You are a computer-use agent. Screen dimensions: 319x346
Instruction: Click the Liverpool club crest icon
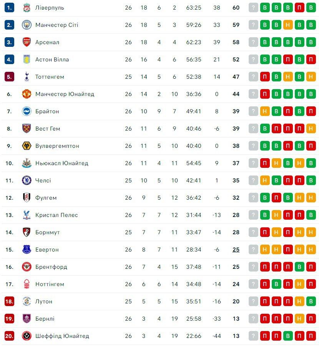click(x=27, y=8)
